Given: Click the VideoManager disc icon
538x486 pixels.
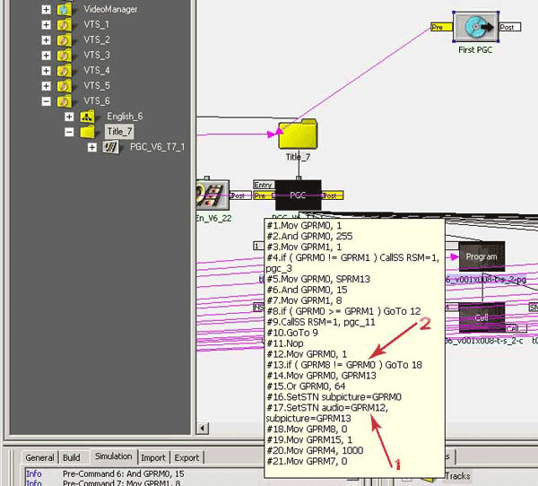Looking at the screenshot, I should [x=65, y=9].
